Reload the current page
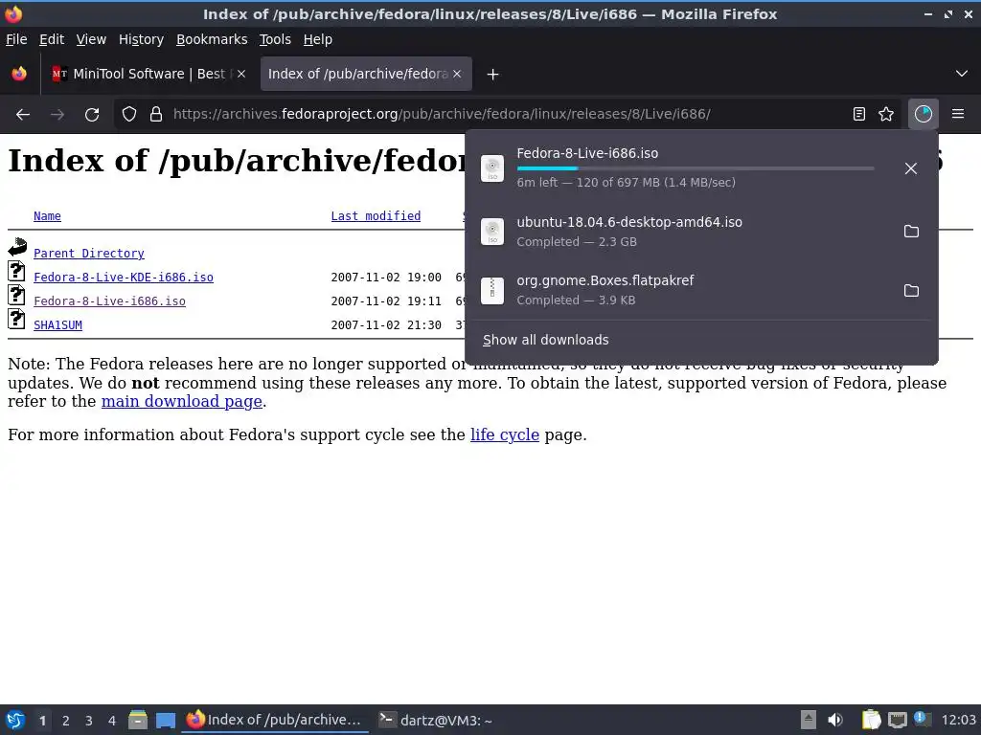This screenshot has width=981, height=735. tap(92, 115)
